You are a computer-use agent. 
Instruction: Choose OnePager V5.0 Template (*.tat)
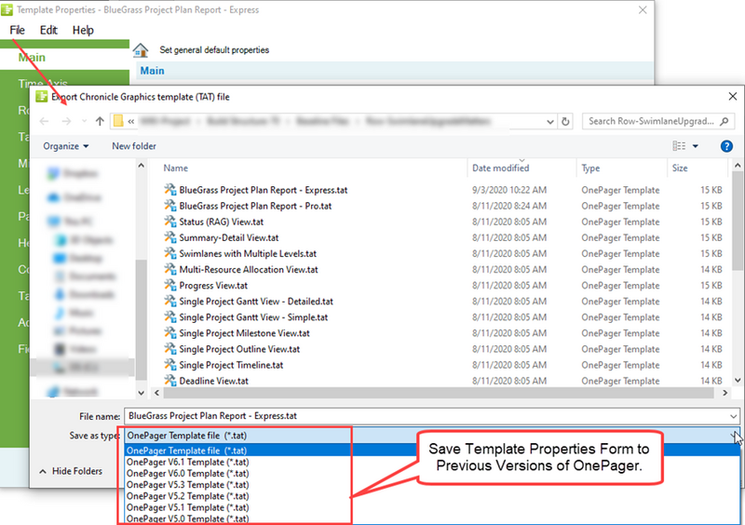point(188,518)
